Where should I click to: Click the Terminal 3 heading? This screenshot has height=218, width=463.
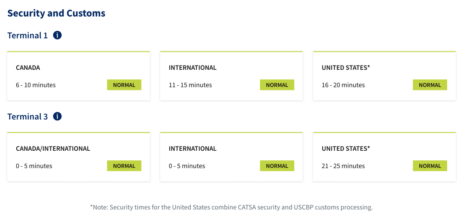click(x=27, y=116)
